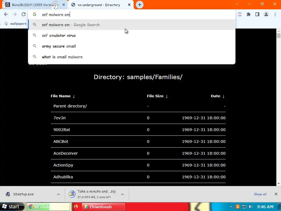Image resolution: width=281 pixels, height=211 pixels.
Task: Dismiss the downloads bar with X
Action: (276, 194)
